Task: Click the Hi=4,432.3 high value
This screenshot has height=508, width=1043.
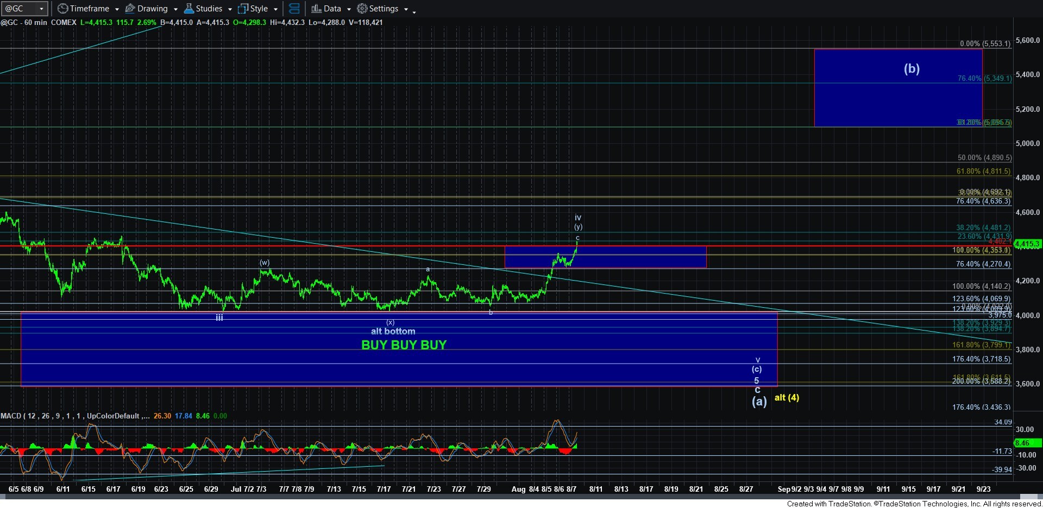Action: [x=287, y=22]
